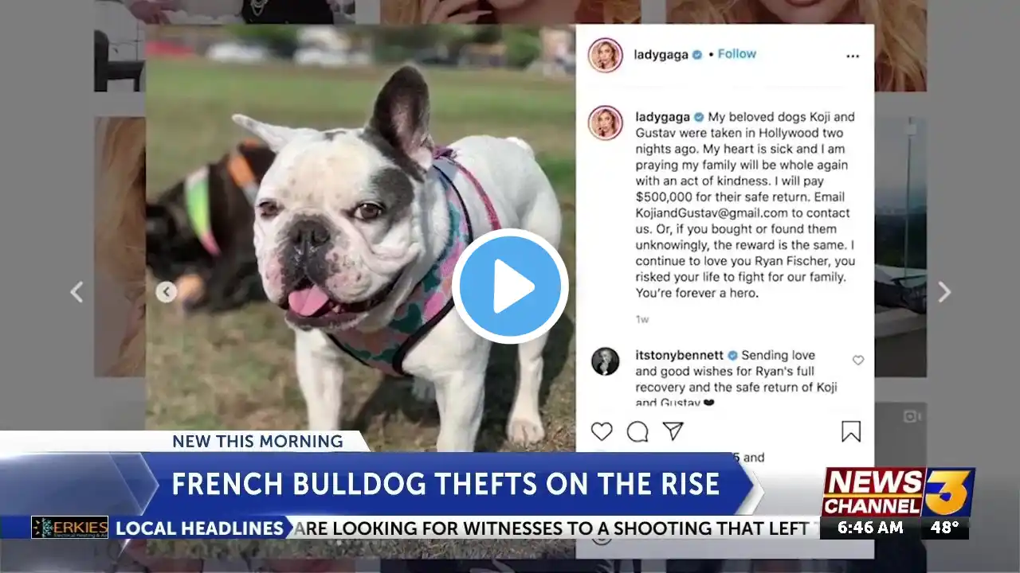Save the post with the bookmark icon
Screen dimensions: 1020x573
pyautogui.click(x=851, y=431)
